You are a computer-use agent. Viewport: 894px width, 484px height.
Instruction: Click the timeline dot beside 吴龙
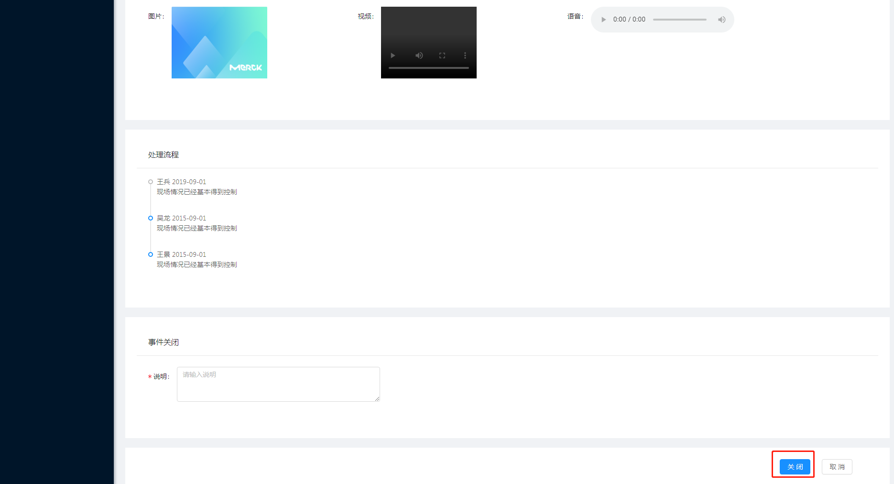(x=151, y=218)
